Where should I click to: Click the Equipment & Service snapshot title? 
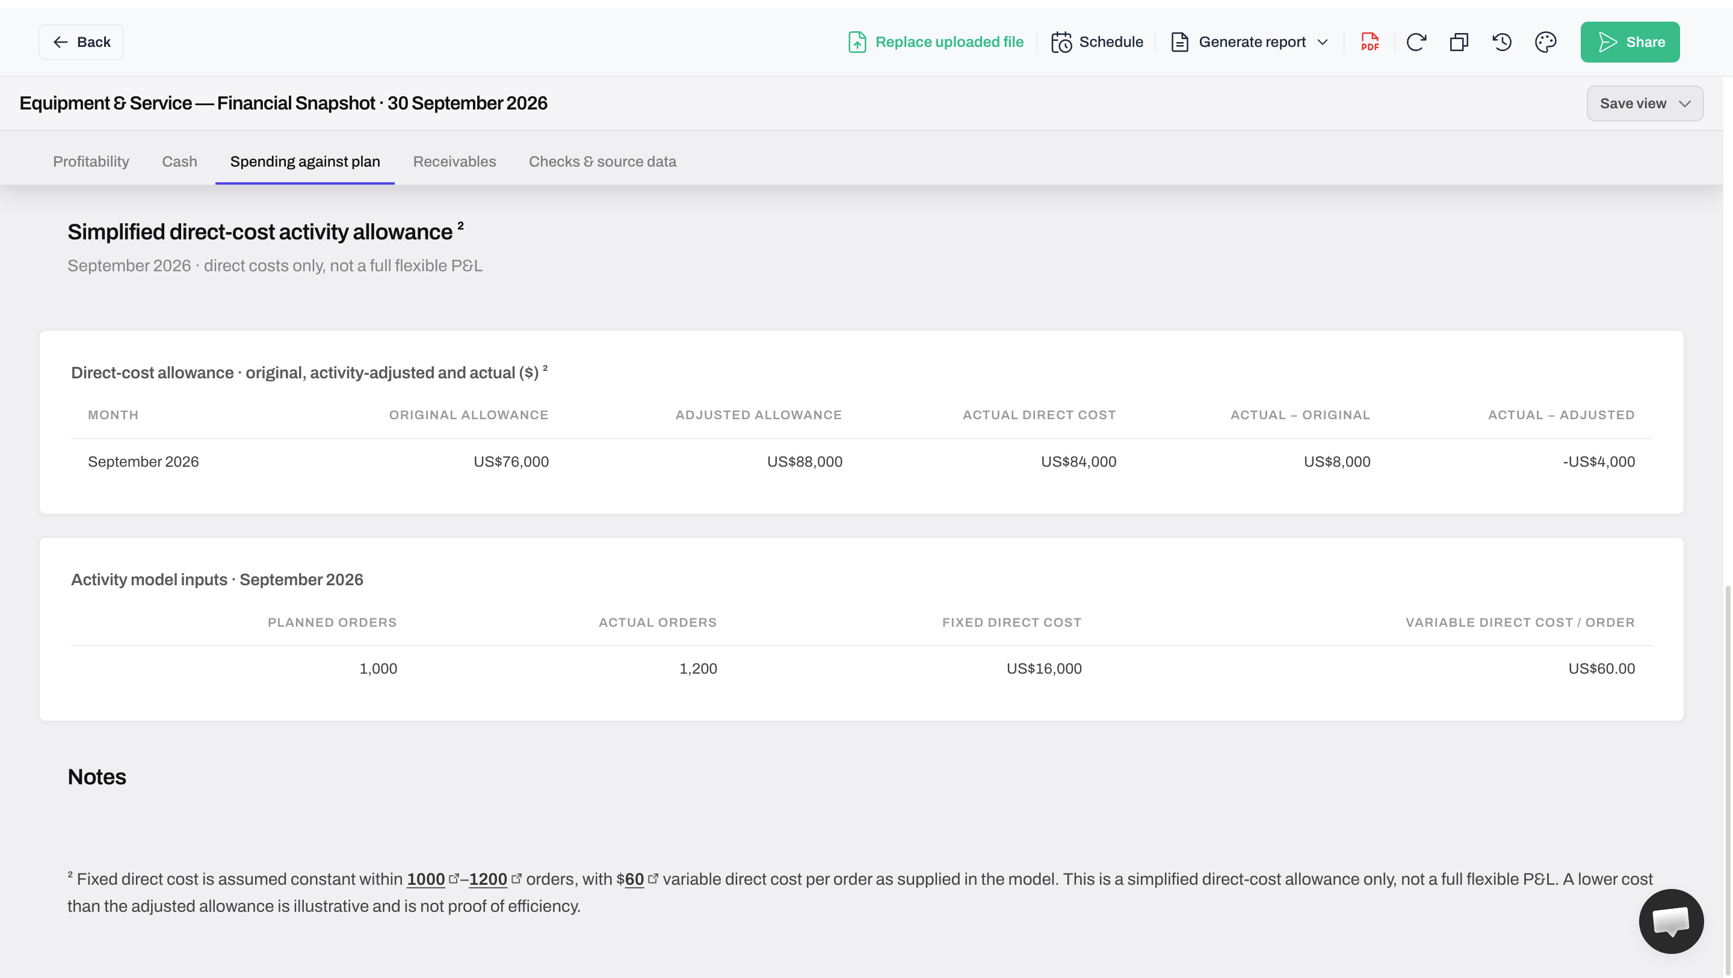pos(283,103)
